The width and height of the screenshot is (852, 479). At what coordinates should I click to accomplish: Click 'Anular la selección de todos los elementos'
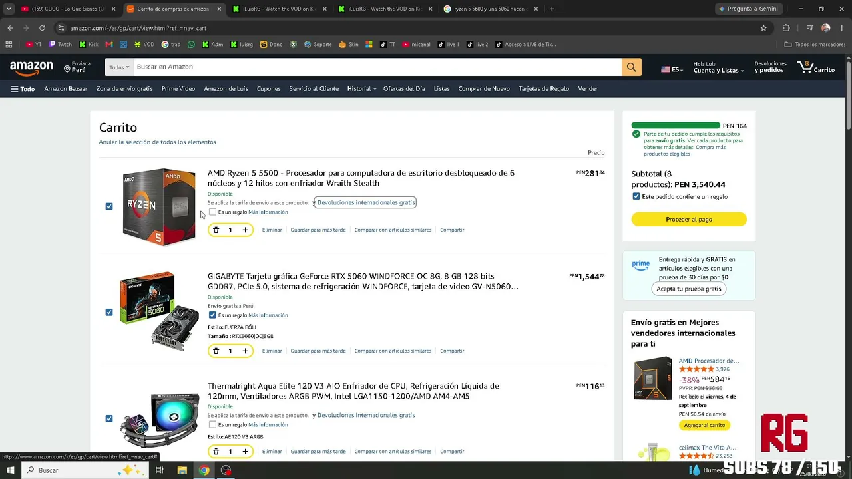(x=158, y=142)
